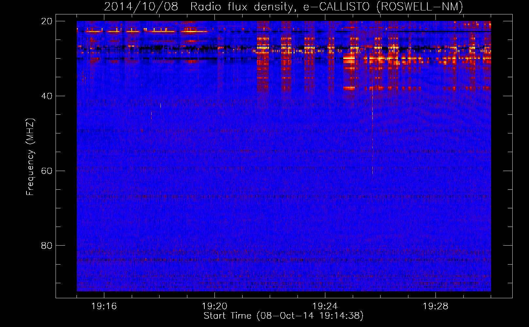The image size is (529, 327).
Task: Click the '19:28' time tick label
Action: [x=435, y=306]
